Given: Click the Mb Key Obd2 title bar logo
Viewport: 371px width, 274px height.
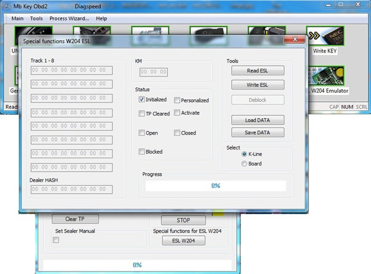Looking at the screenshot, I should tap(7, 7).
